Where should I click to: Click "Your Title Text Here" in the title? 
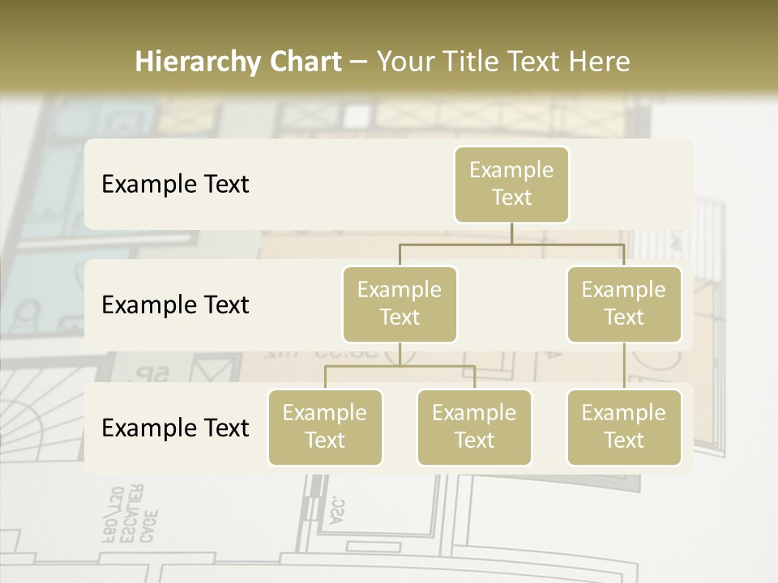point(502,62)
